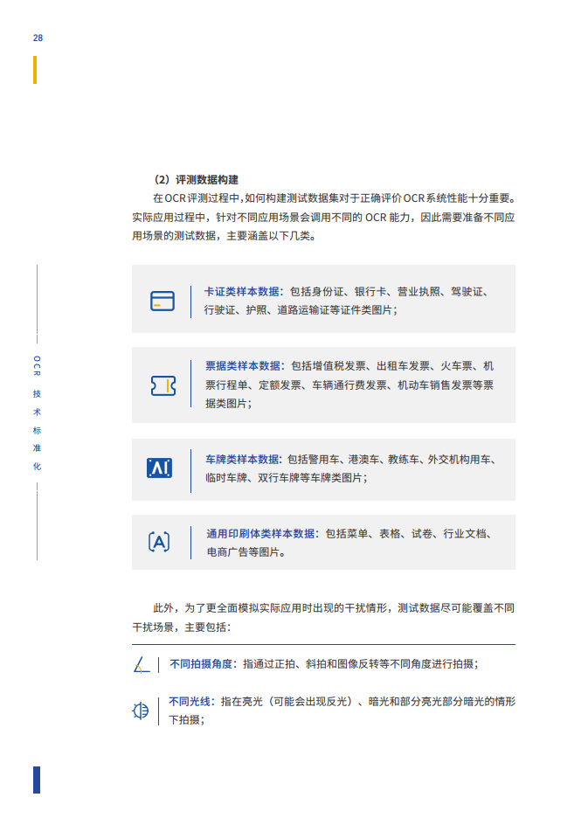Click the line "干扰场景,主要包括:"
Viewport: 581px width, 825px height.
[182, 627]
